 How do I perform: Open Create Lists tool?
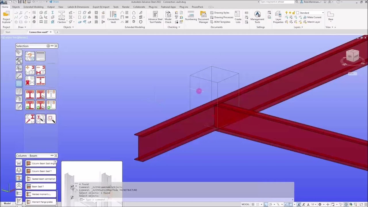click(x=238, y=17)
